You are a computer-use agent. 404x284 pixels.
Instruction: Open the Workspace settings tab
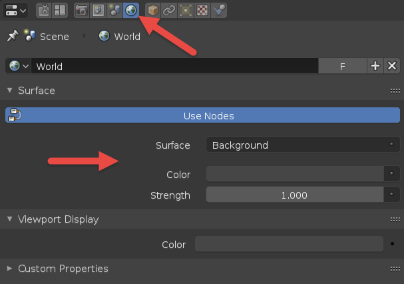click(x=60, y=11)
